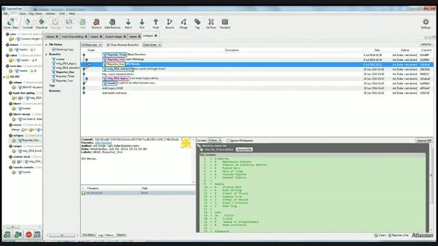This screenshot has height=246, width=438.
Task: Click the Branch toolbar icon
Action: 170,23
